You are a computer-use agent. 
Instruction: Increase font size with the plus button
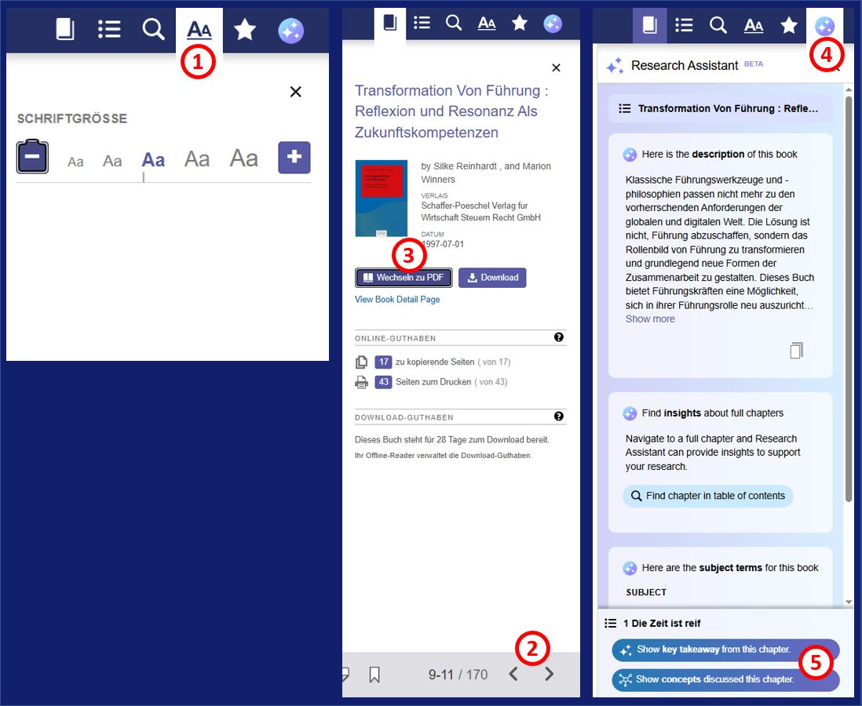(x=294, y=158)
